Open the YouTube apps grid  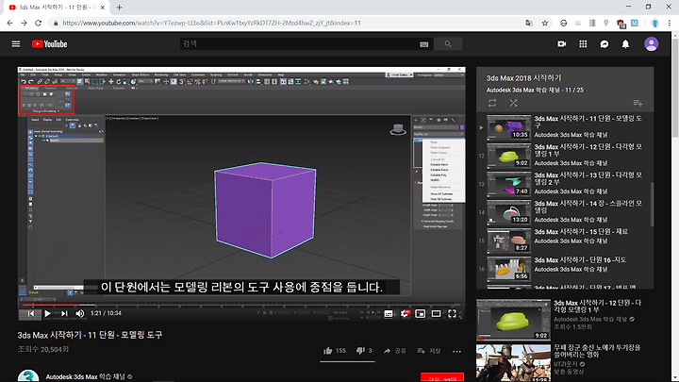click(583, 43)
